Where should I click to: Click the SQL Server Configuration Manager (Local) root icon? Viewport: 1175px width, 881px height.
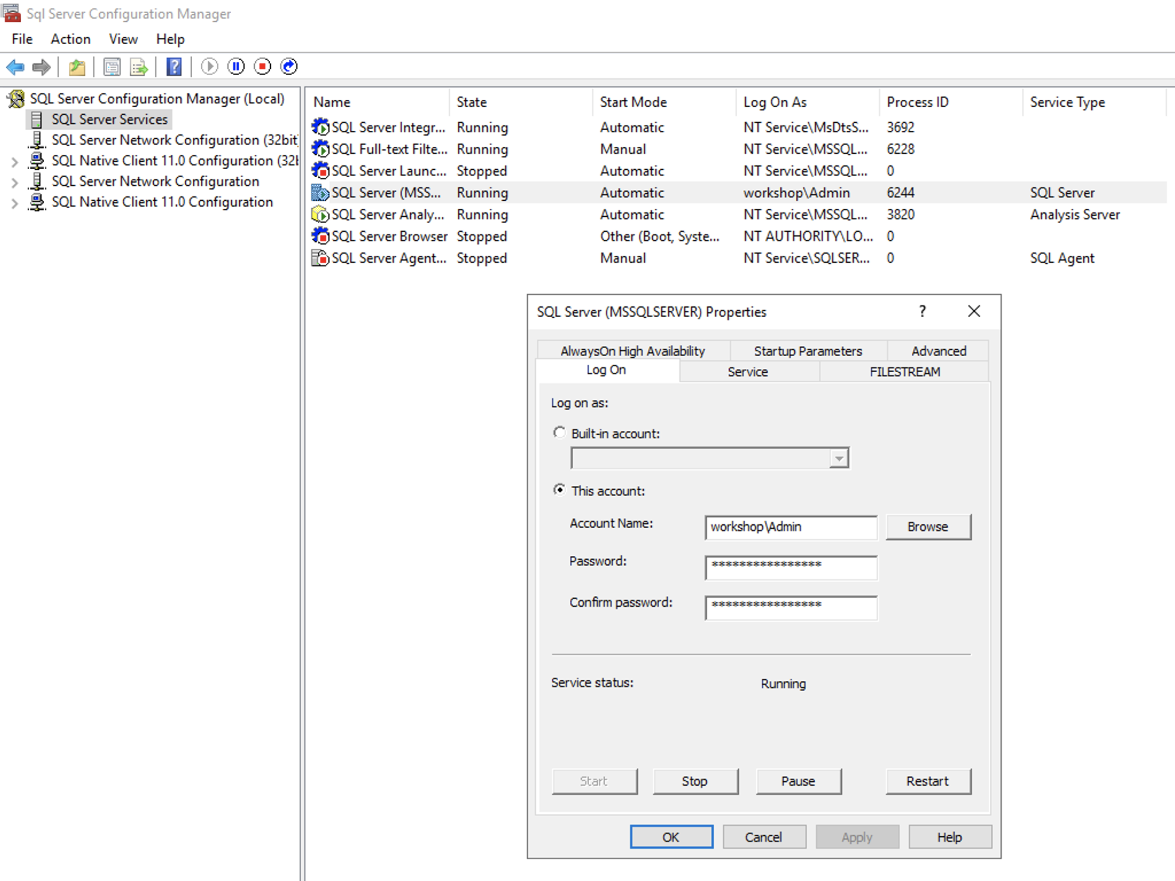point(16,99)
